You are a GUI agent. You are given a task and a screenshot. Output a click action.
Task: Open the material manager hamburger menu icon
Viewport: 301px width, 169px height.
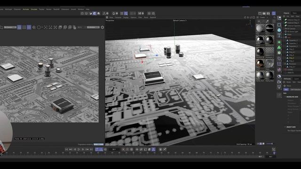pos(258,17)
